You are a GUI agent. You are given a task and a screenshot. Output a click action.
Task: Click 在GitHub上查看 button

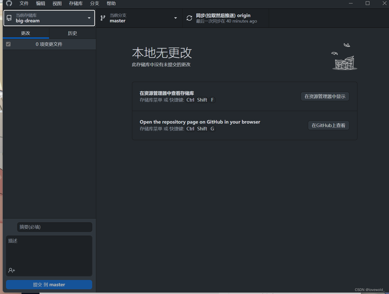click(328, 125)
